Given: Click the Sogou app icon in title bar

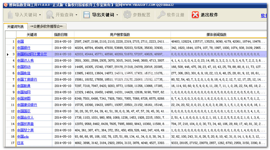Looking at the screenshot, I should (6, 5).
